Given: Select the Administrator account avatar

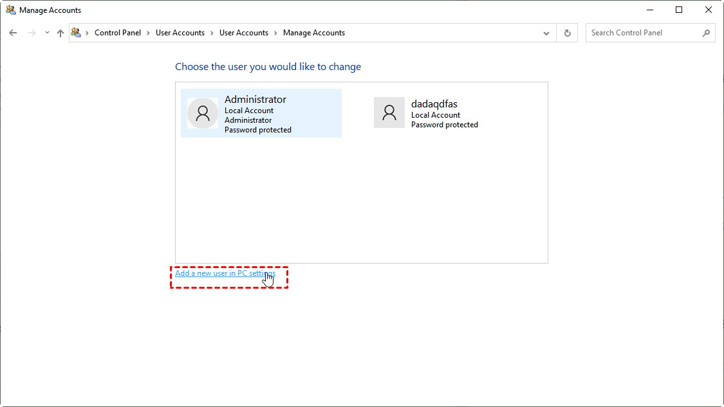Looking at the screenshot, I should (x=203, y=113).
